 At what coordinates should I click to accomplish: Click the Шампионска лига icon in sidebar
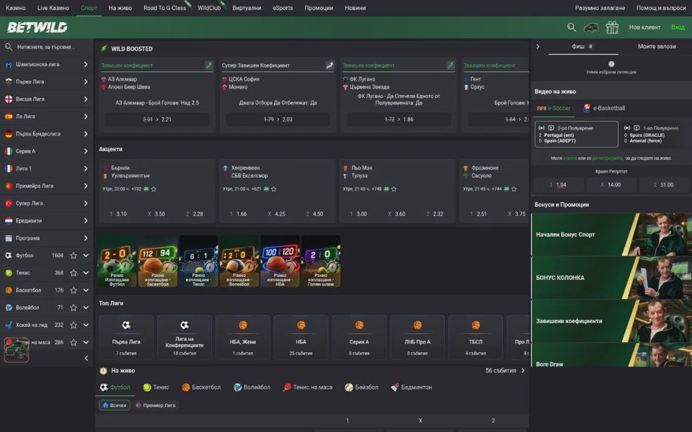pyautogui.click(x=9, y=64)
